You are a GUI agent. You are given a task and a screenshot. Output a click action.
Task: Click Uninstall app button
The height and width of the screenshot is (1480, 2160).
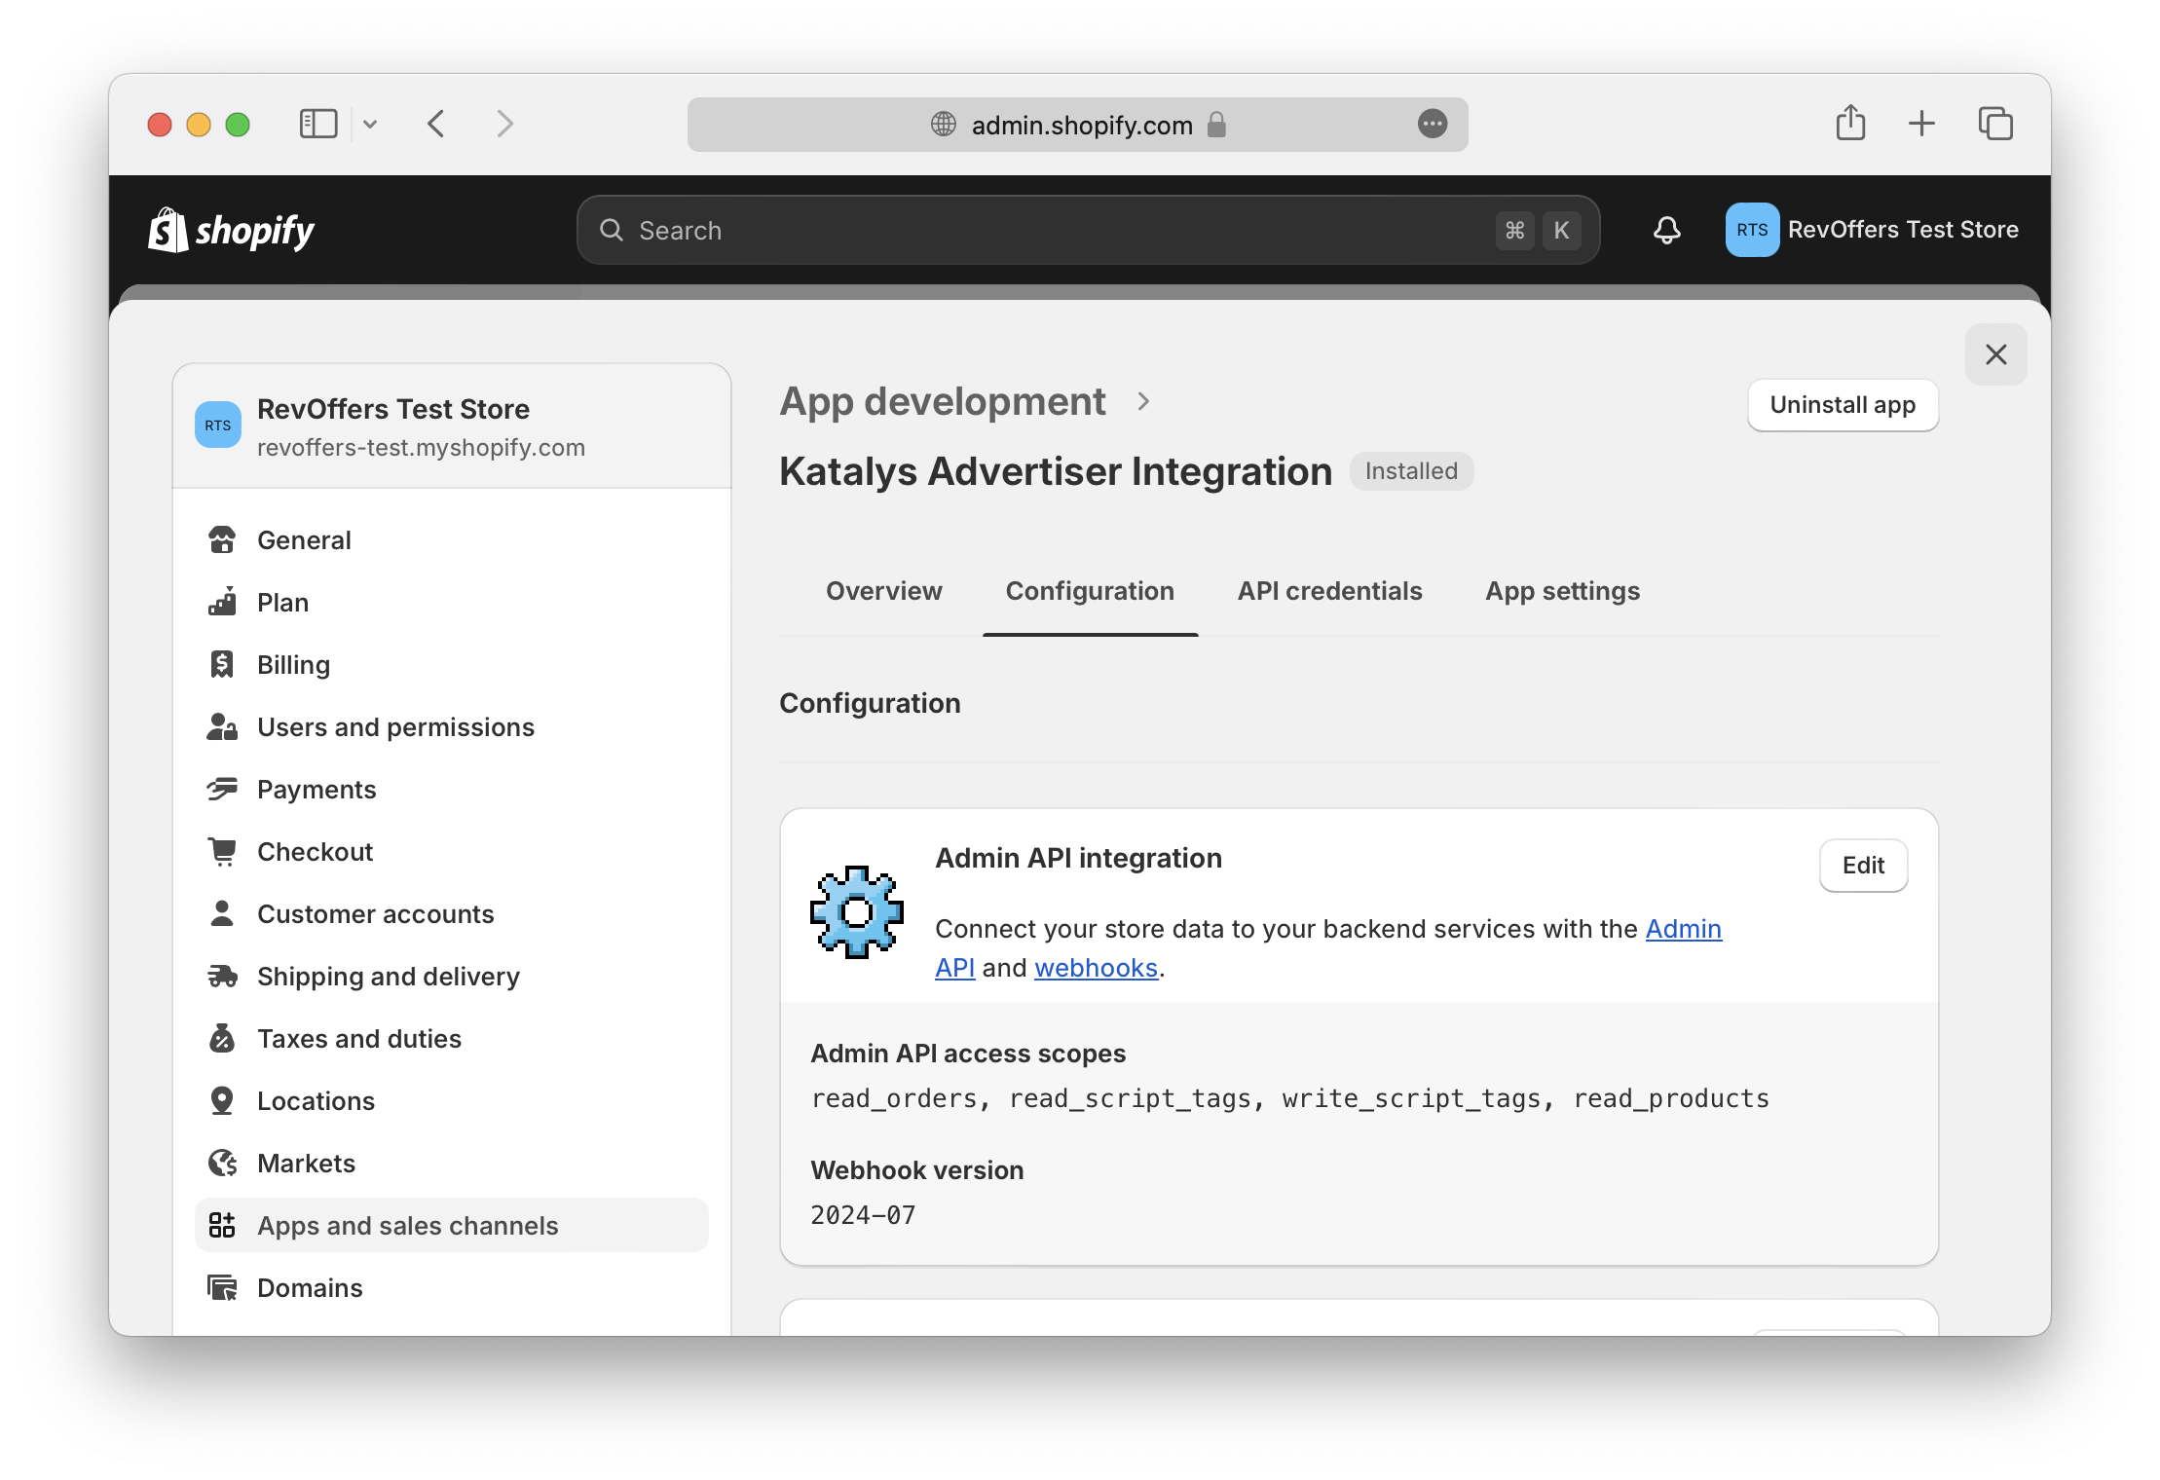pos(1842,405)
